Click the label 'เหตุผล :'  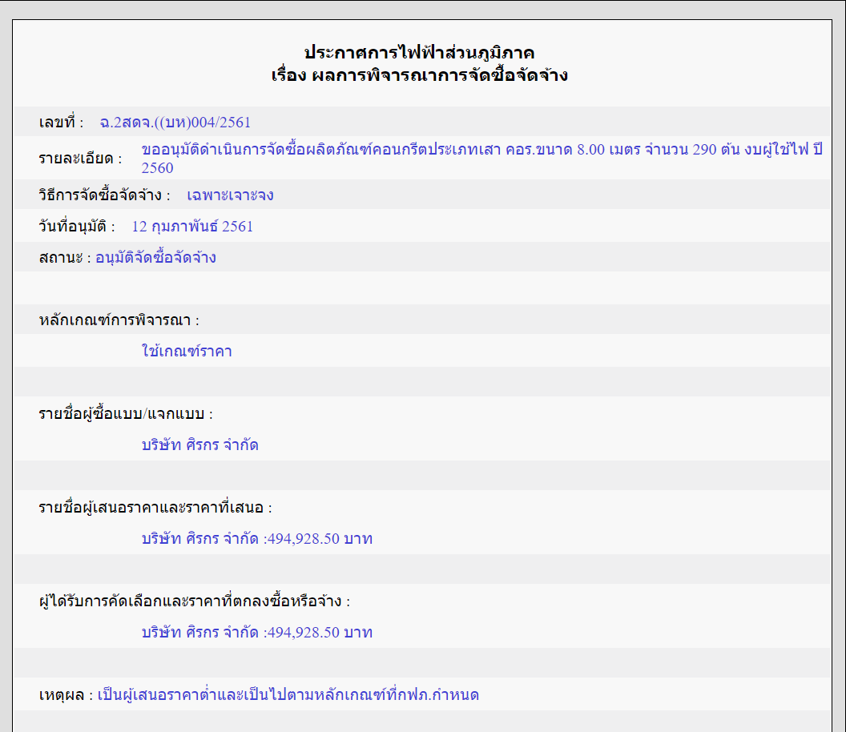(66, 695)
